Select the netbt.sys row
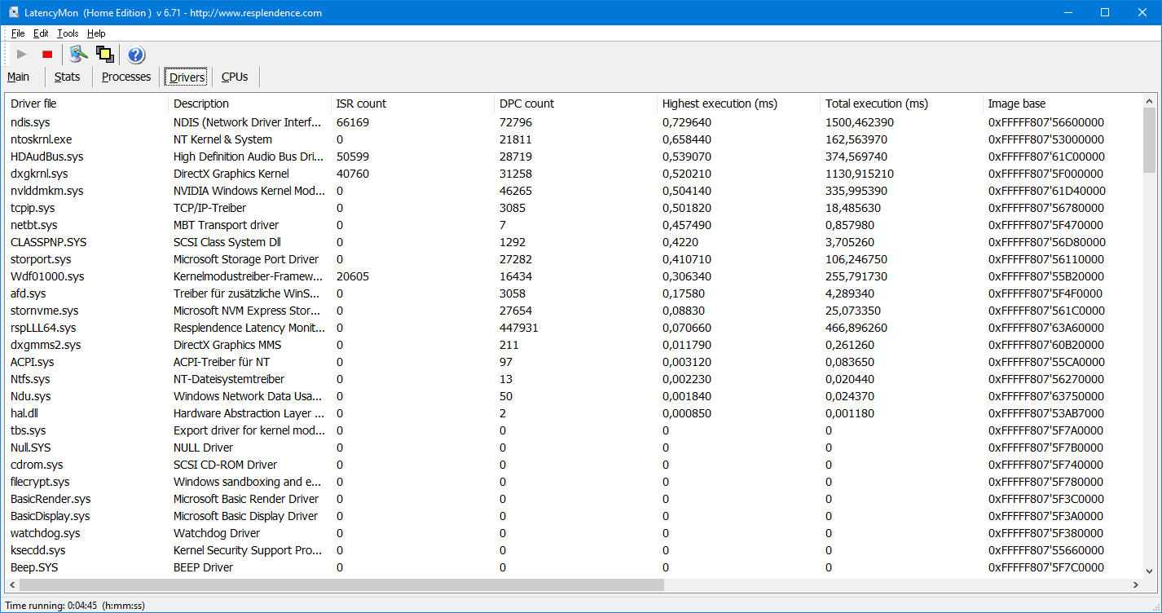The image size is (1162, 613). click(574, 225)
